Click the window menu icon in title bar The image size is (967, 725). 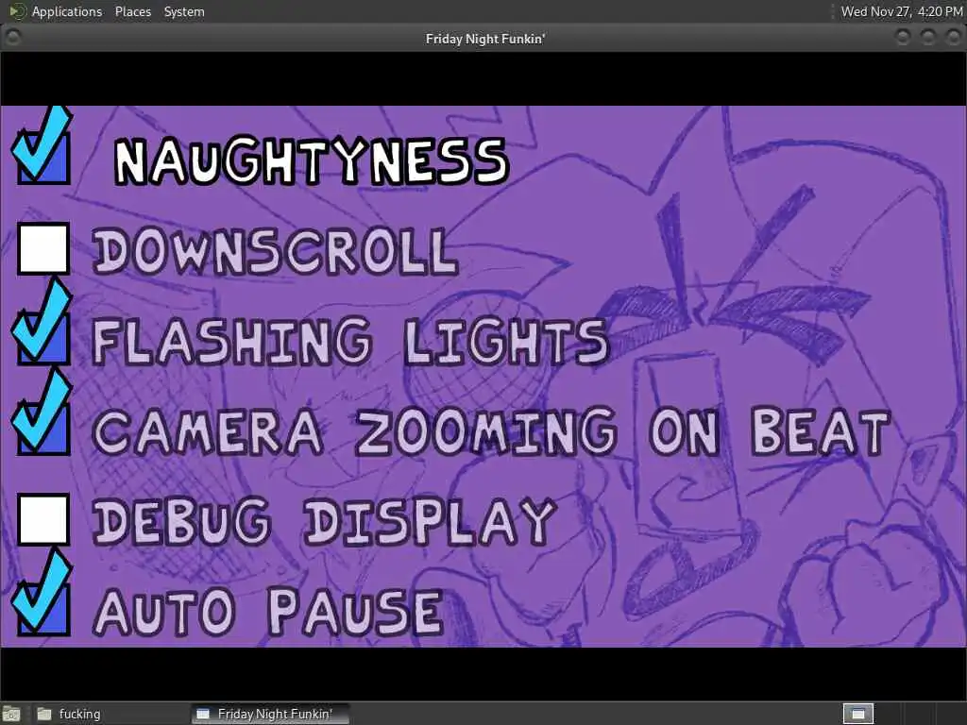[12, 38]
